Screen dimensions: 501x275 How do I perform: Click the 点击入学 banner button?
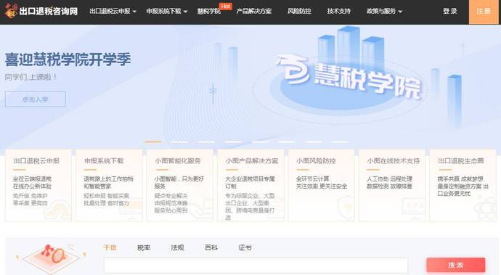pos(36,99)
